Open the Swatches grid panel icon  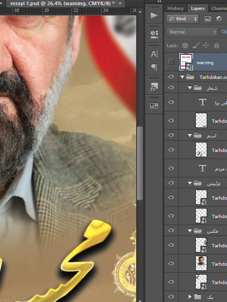(x=154, y=106)
